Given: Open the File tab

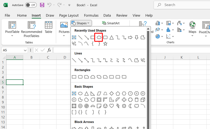Looking at the screenshot, I should (x=7, y=15).
